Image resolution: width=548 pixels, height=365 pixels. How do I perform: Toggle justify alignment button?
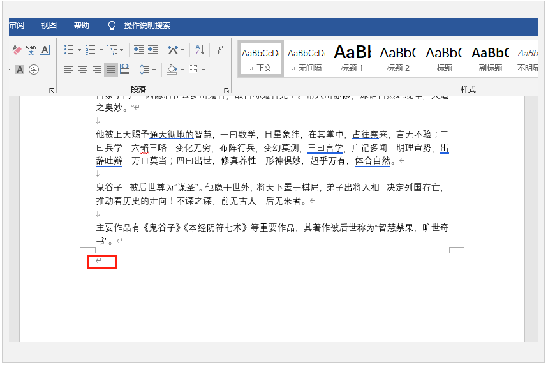(x=111, y=70)
